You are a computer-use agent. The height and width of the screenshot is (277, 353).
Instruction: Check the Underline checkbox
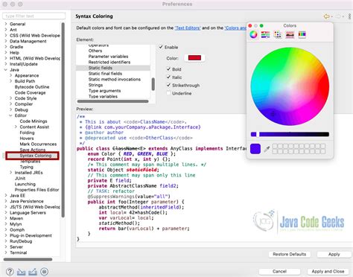coord(168,93)
